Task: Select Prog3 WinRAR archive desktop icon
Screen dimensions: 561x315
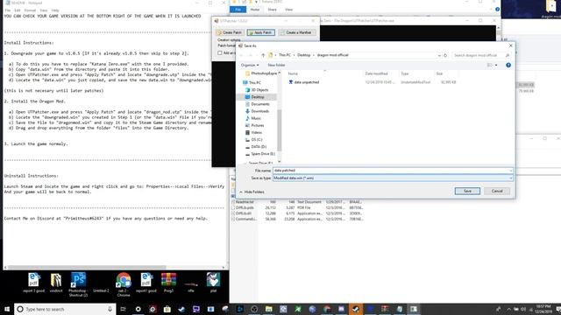Action: 168,283
